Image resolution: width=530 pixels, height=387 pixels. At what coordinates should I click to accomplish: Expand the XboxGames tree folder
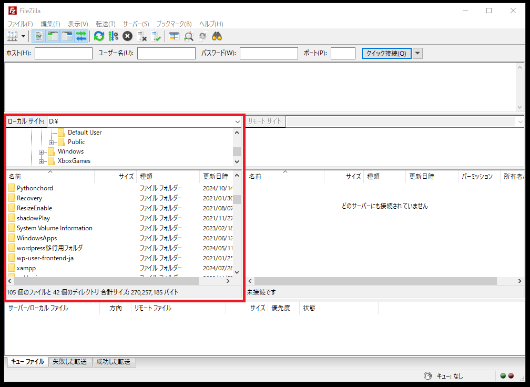tap(41, 161)
